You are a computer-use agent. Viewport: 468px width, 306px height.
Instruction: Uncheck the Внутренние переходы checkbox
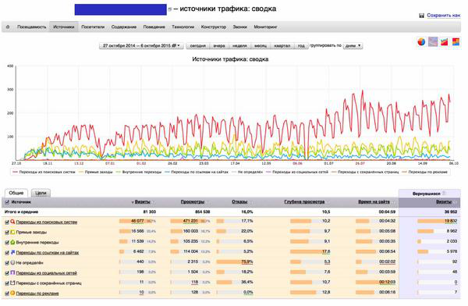click(x=7, y=243)
